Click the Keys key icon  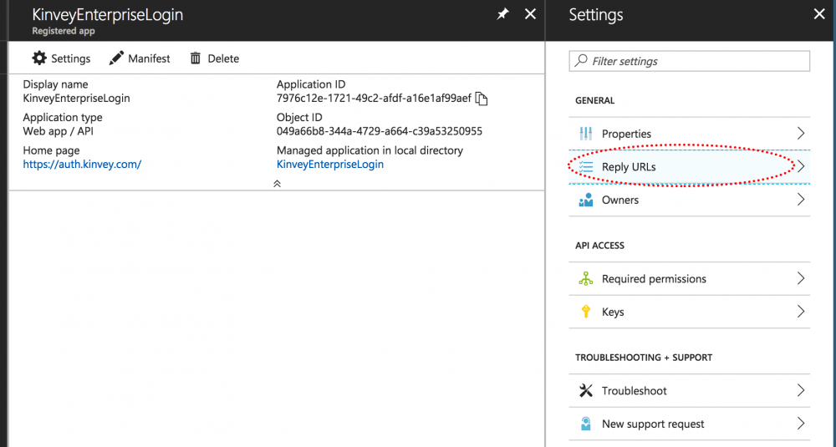pyautogui.click(x=585, y=312)
